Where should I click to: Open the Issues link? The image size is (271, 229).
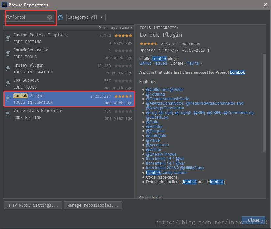161,63
